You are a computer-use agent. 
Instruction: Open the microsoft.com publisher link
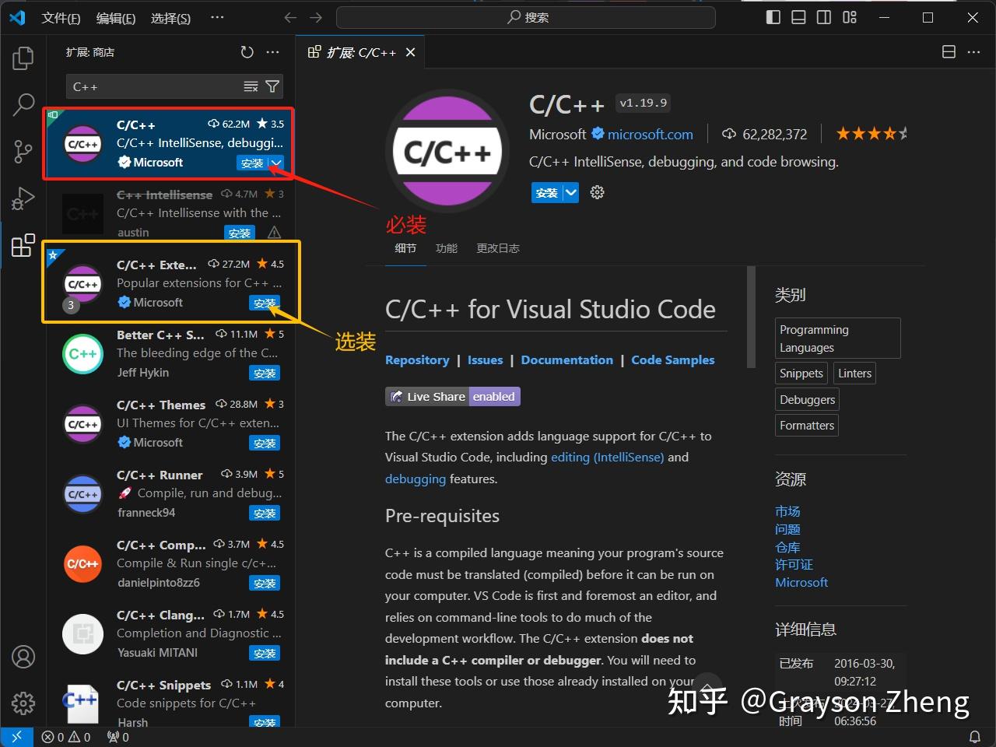pos(651,135)
